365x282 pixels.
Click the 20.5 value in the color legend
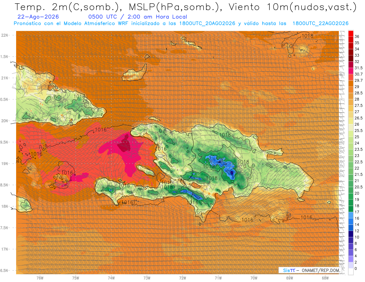[359, 187]
